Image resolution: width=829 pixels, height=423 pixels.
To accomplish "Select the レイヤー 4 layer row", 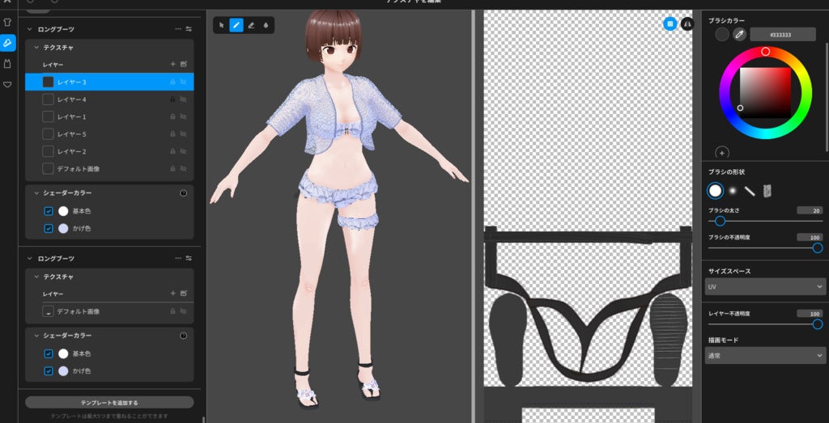I will click(109, 99).
